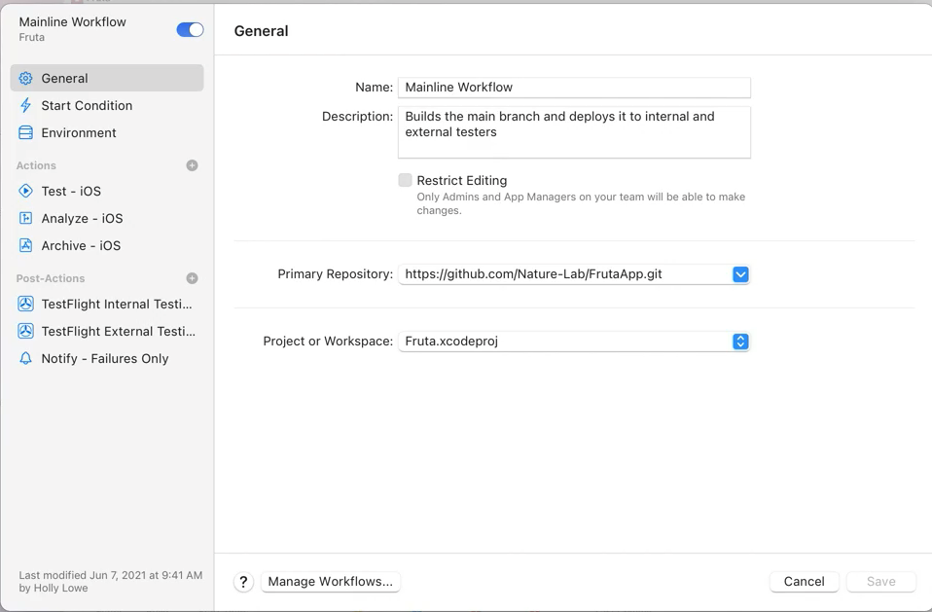Click the Save button
The width and height of the screenshot is (932, 612).
[880, 581]
